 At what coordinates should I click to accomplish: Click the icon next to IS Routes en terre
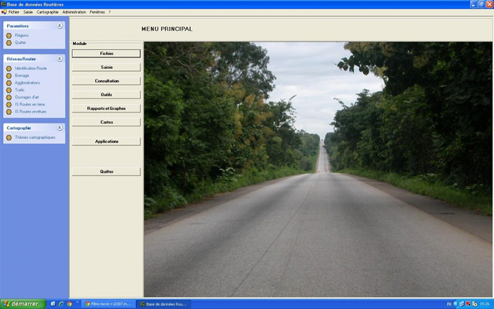[9, 104]
